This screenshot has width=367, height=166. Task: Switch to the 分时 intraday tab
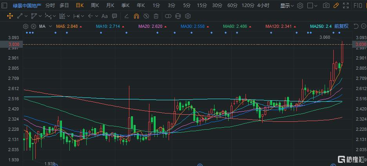click(x=50, y=5)
